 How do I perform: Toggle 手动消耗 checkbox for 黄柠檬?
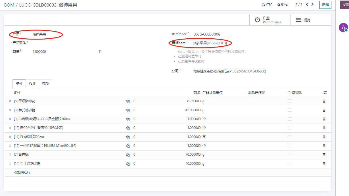click(289, 155)
